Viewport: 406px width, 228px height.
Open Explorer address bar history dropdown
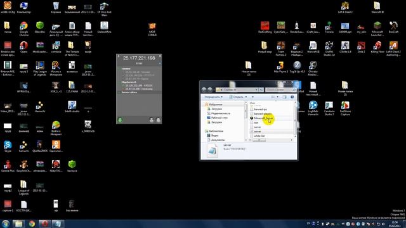point(256,90)
